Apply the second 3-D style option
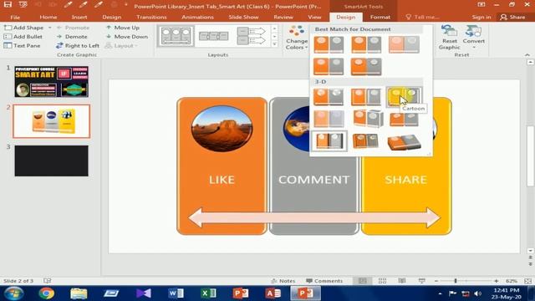 coord(366,97)
